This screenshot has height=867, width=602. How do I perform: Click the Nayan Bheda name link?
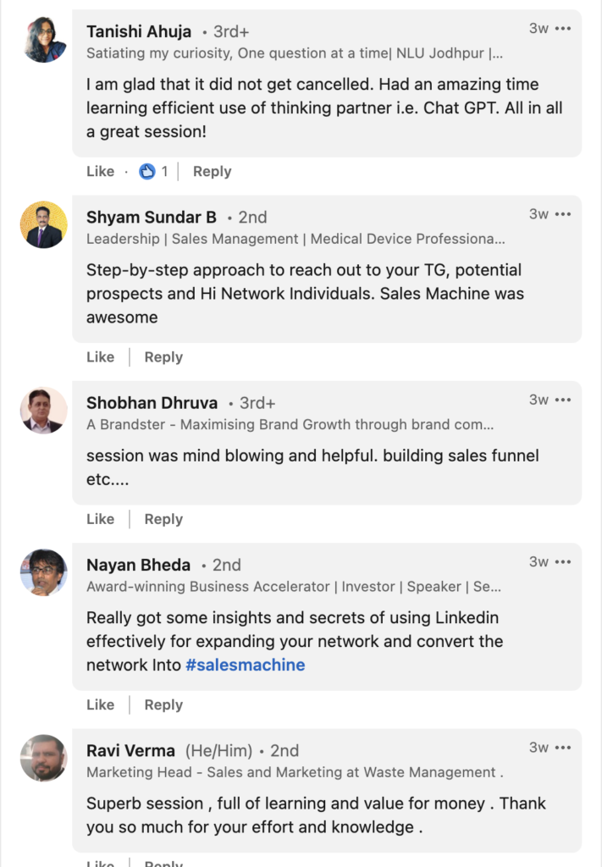click(138, 565)
